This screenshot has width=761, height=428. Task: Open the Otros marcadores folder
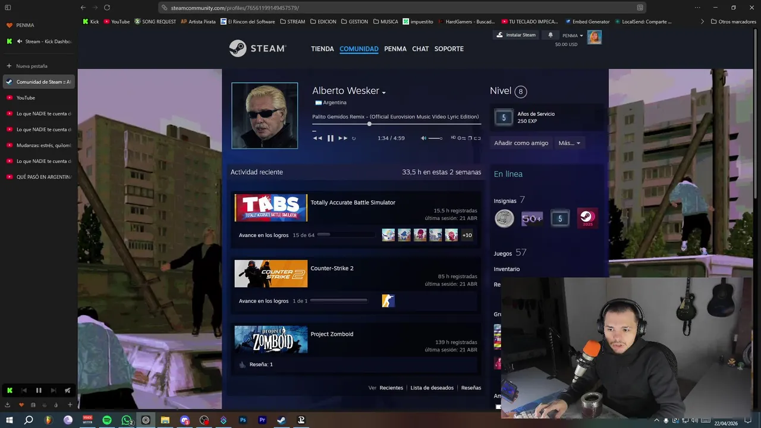tap(733, 21)
